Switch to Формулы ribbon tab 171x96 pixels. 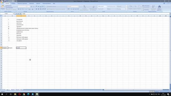pyautogui.click(x=32, y=3)
